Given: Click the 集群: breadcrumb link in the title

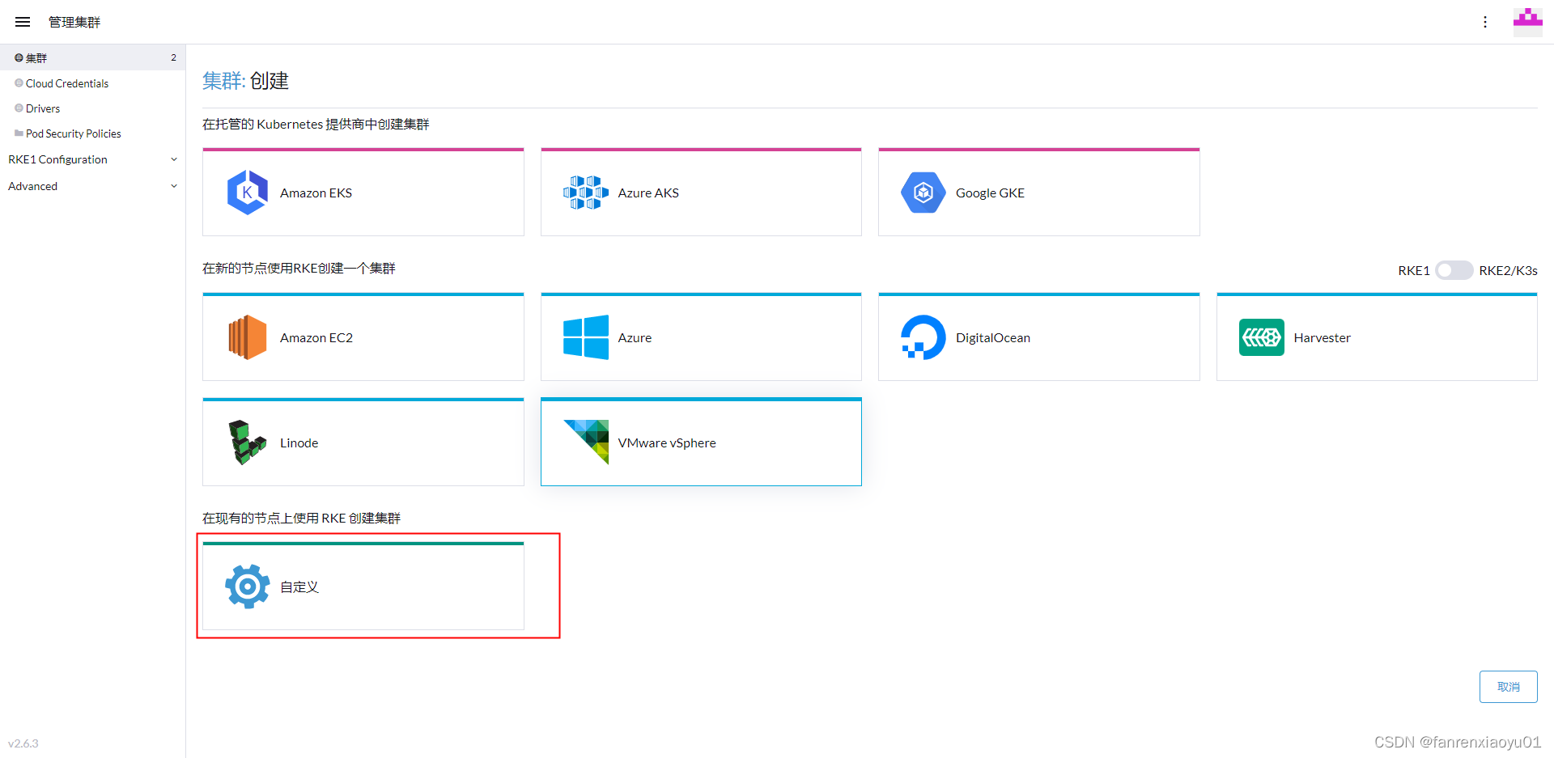Looking at the screenshot, I should click(x=223, y=81).
